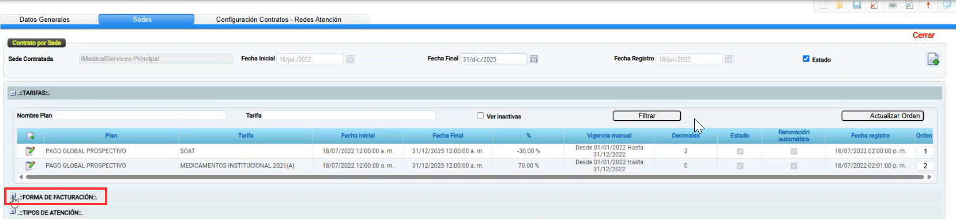Image resolution: width=956 pixels, height=219 pixels.
Task: Click the red exclamation alert icon
Action: [x=928, y=5]
